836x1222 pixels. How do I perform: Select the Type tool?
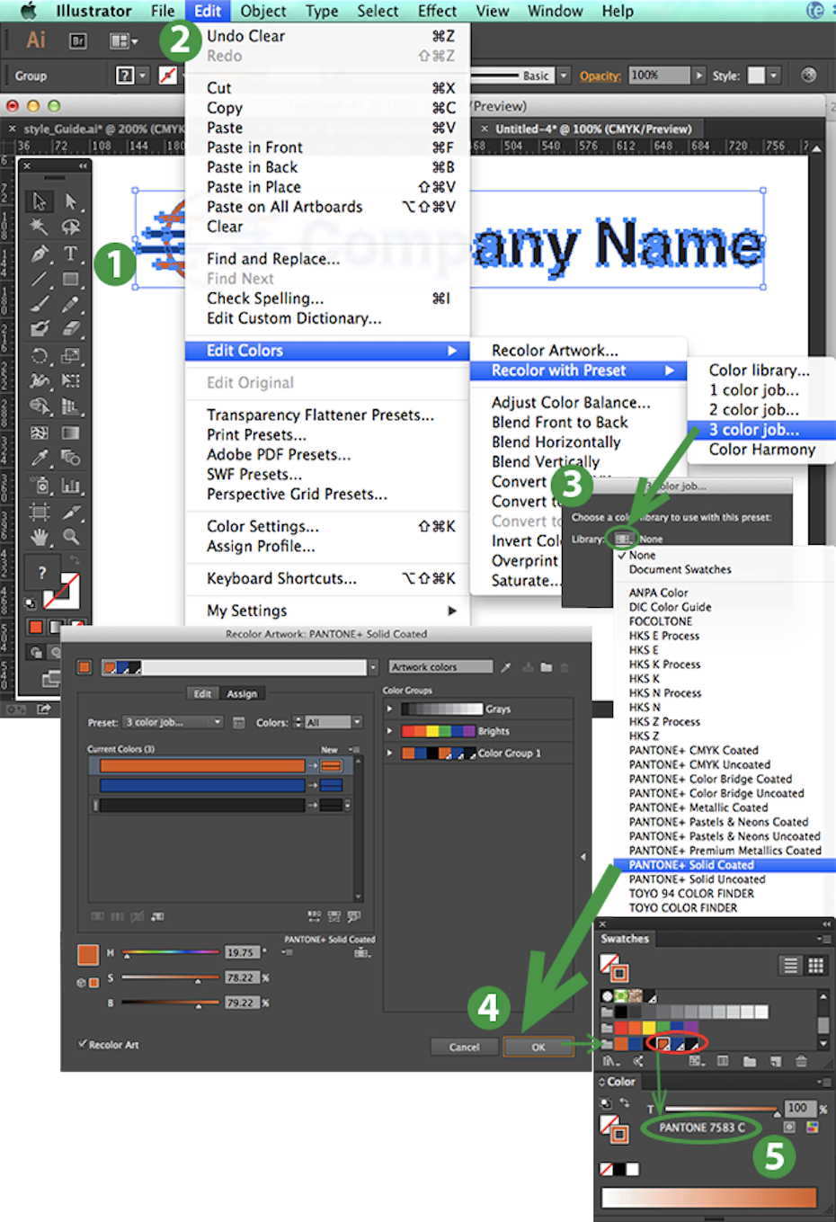(70, 254)
